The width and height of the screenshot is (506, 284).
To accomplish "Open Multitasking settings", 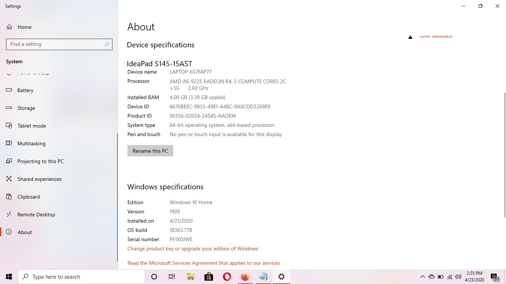I will (31, 143).
